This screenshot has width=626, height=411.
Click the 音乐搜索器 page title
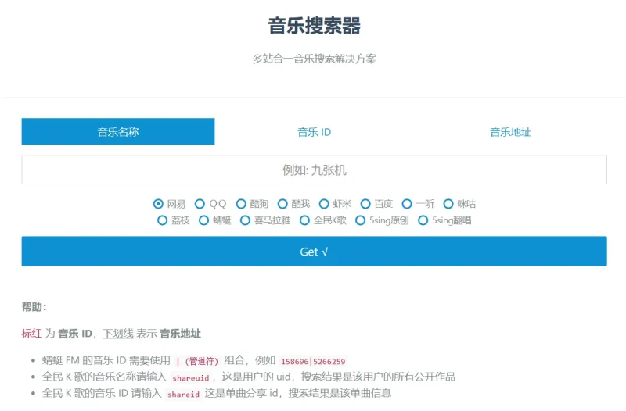[315, 26]
